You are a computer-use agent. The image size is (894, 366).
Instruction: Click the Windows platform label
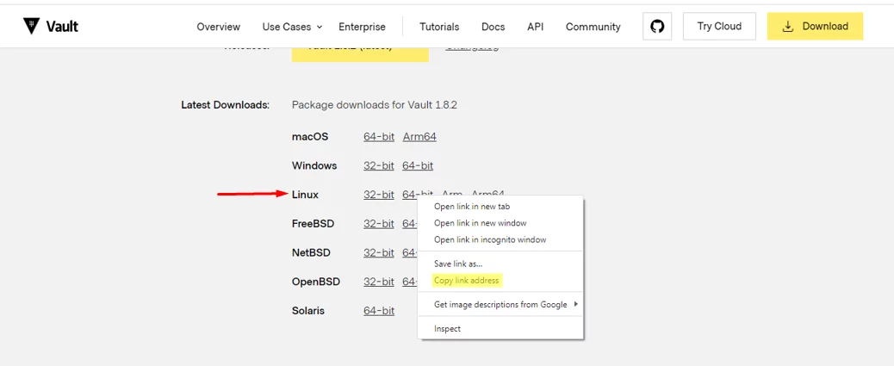tap(314, 166)
